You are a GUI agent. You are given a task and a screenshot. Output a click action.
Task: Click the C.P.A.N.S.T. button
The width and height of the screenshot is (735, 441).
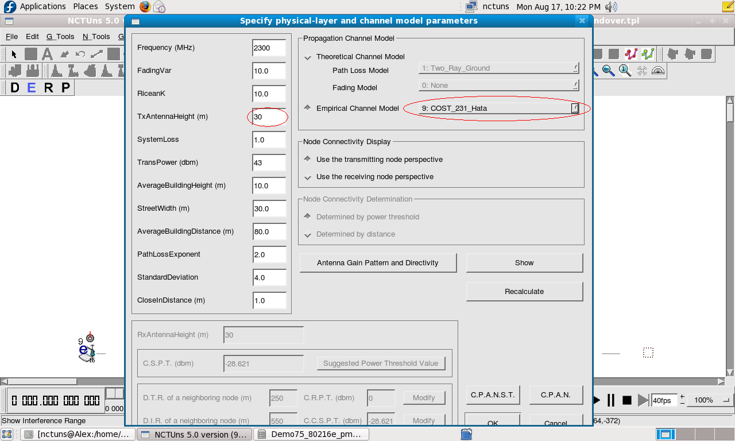point(493,395)
